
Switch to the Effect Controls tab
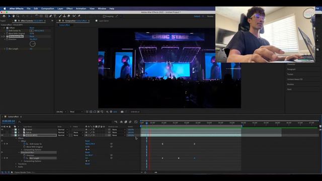[x=31, y=21]
